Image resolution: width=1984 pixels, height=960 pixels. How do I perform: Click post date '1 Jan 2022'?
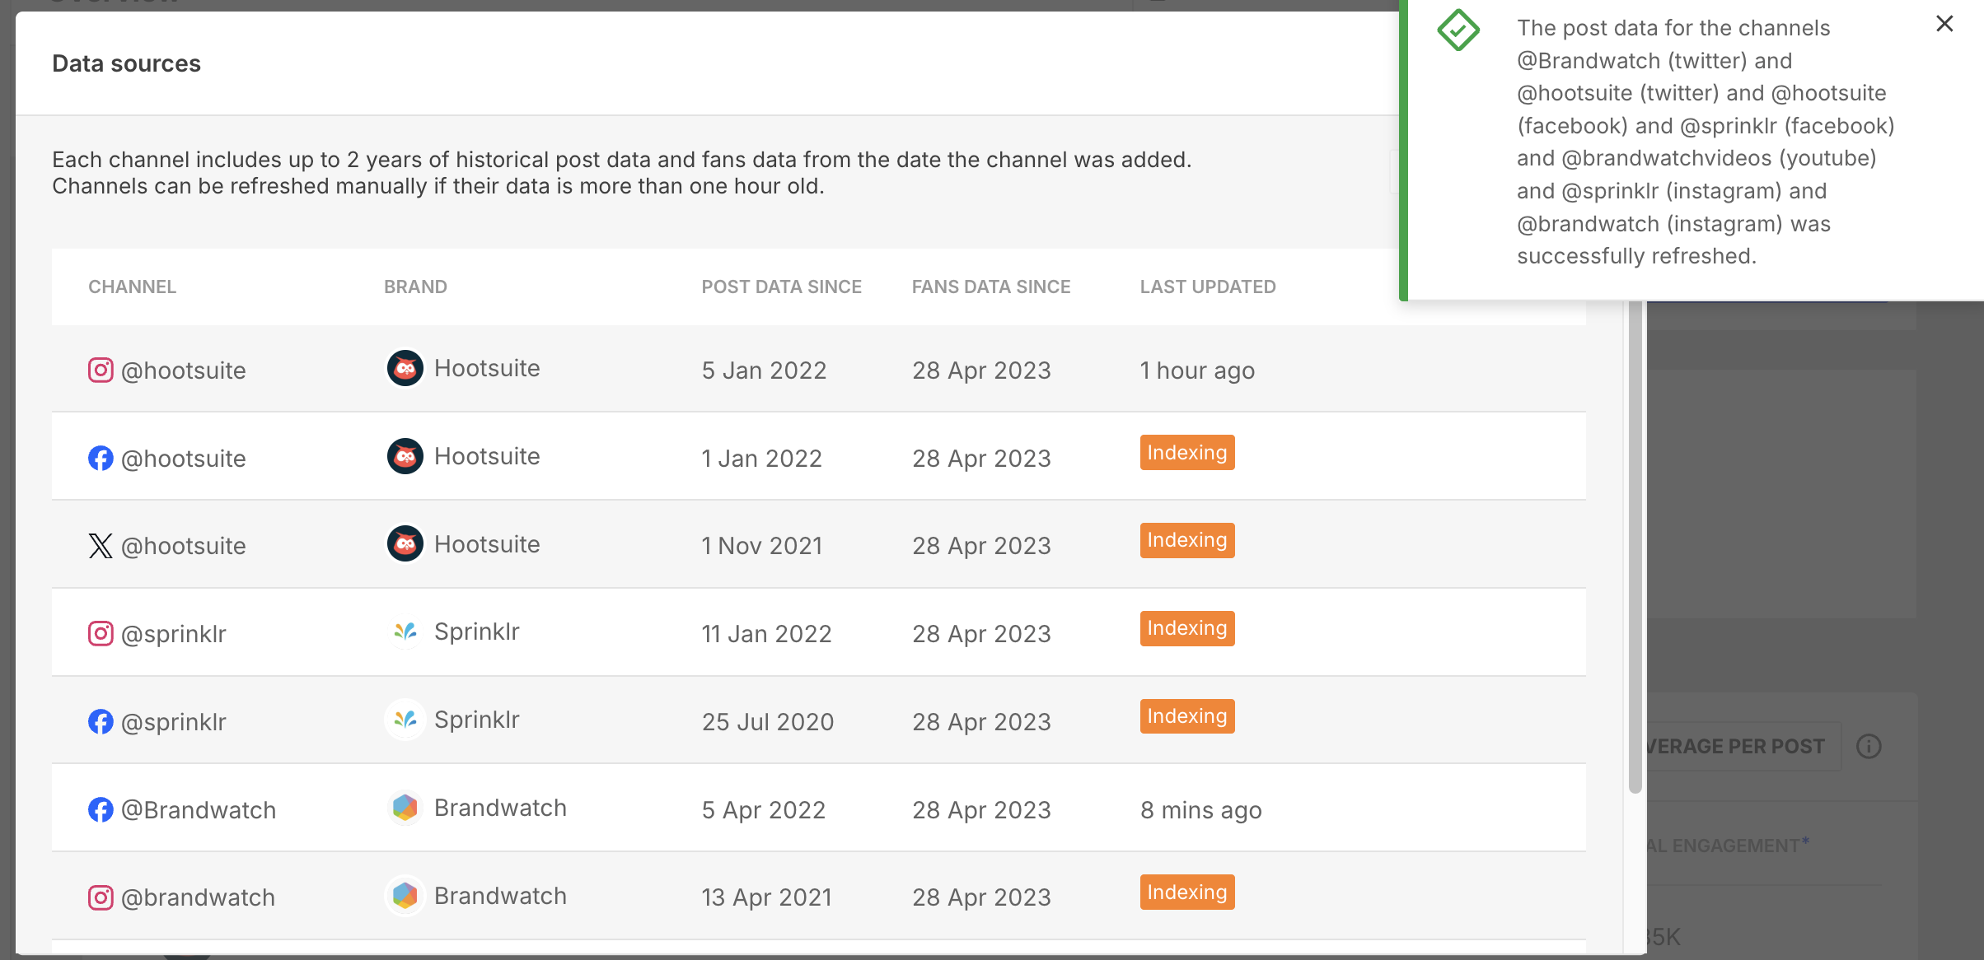[x=761, y=459]
